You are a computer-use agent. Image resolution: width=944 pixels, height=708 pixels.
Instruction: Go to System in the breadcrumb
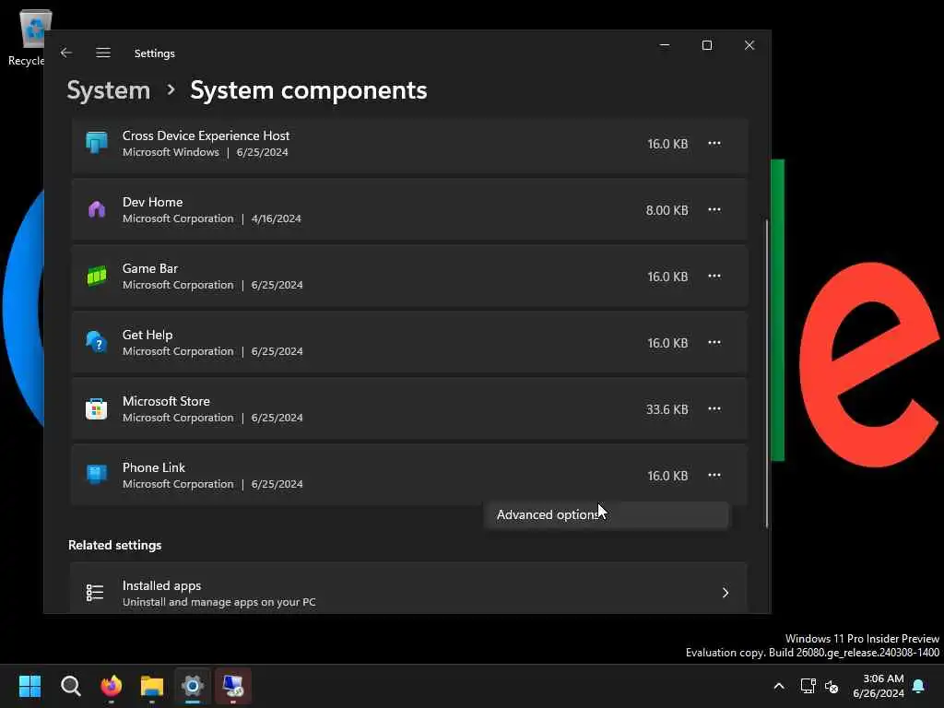(109, 90)
